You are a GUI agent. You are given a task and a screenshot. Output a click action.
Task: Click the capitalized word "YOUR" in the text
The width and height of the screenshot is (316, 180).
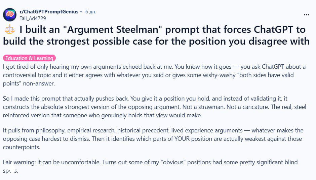[x=183, y=138]
